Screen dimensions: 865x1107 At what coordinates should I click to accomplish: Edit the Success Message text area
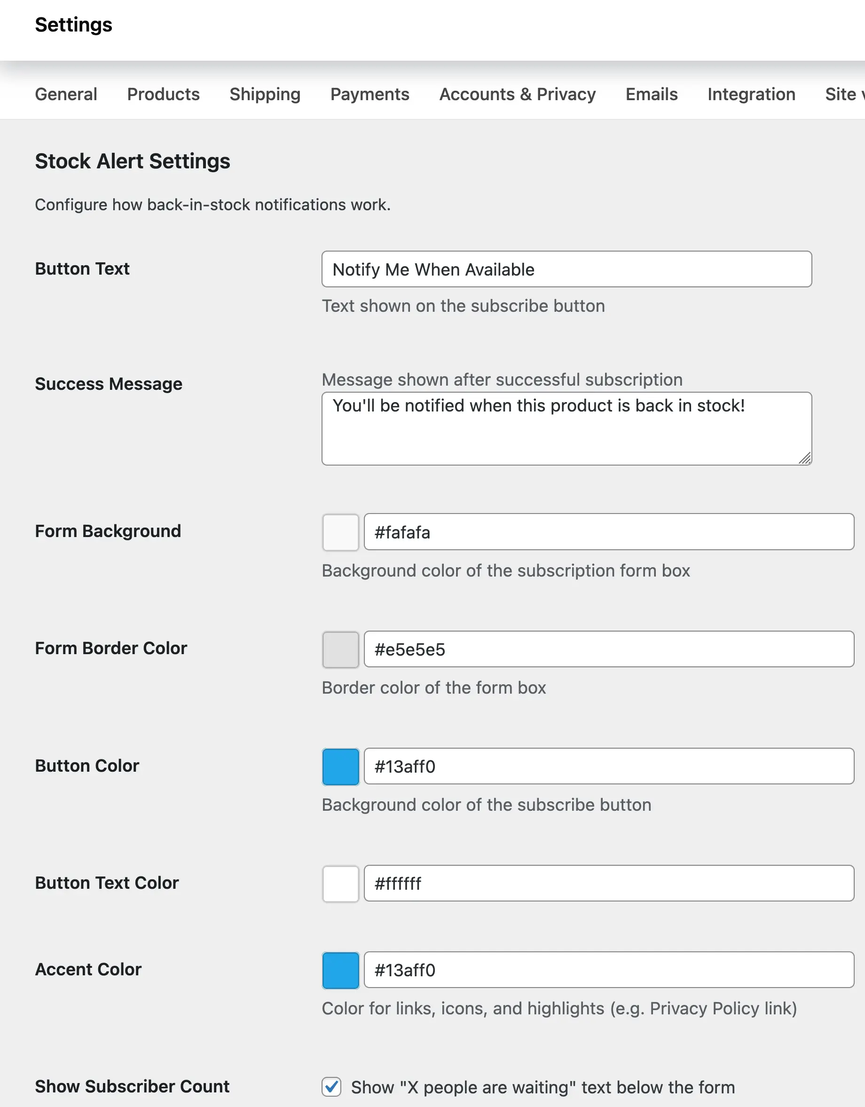tap(566, 427)
